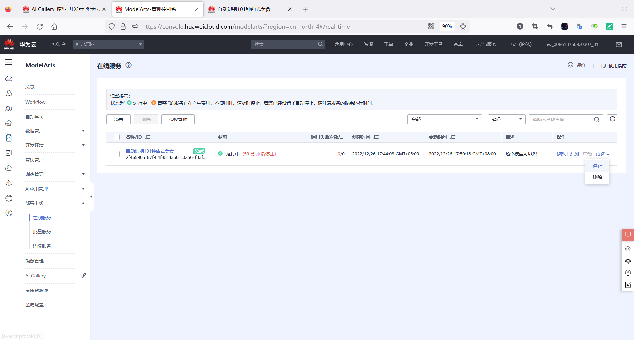Screen dimensions: 634x340
Task: Sort by 更新时间 column icon
Action: pos(453,137)
